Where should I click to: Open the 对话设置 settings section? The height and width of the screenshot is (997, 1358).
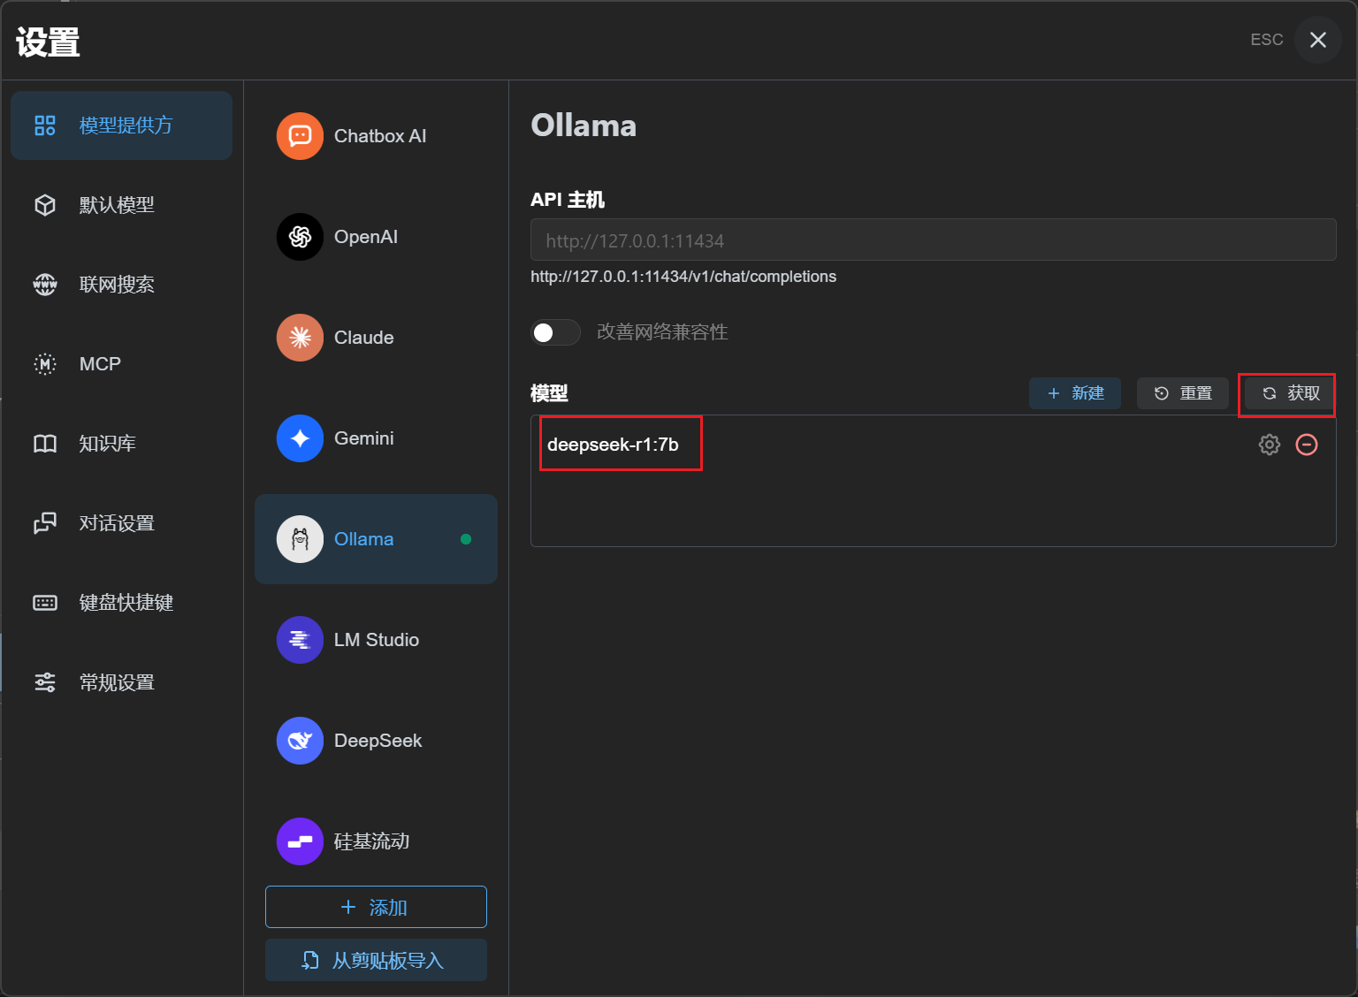[121, 523]
